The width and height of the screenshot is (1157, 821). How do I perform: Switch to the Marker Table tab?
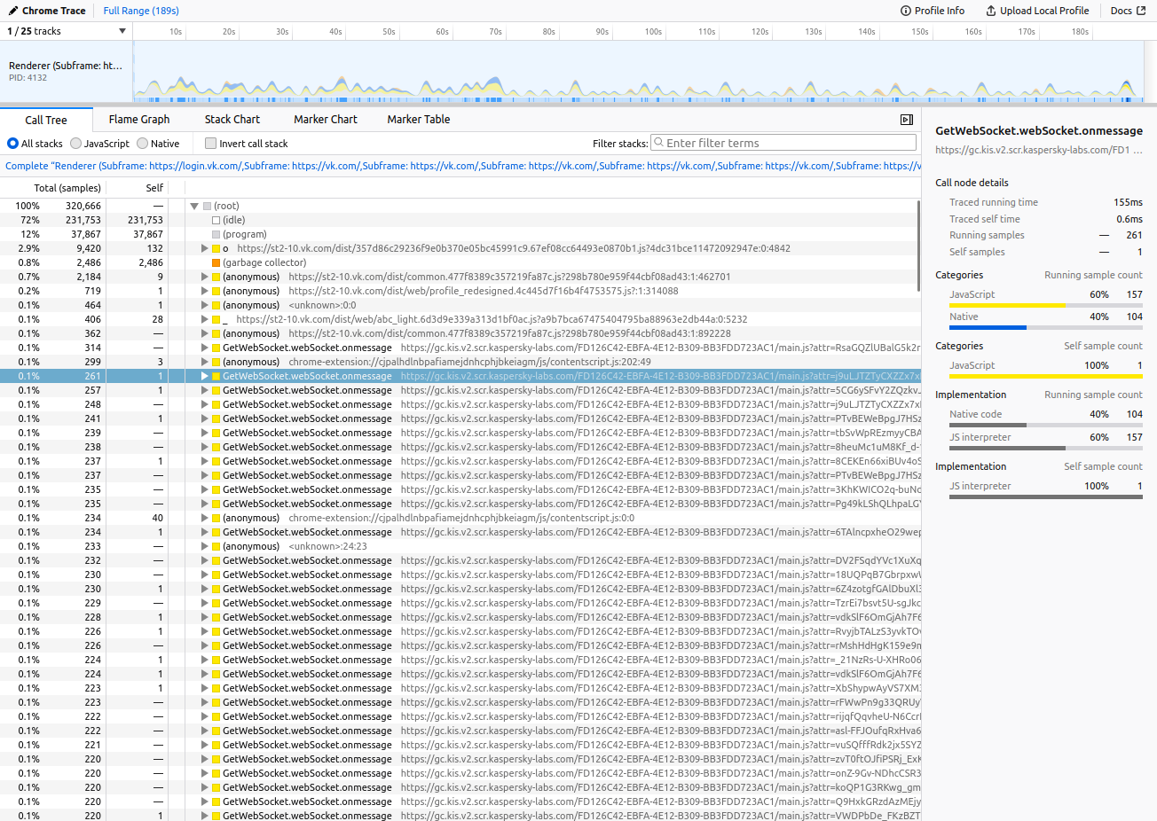[418, 119]
